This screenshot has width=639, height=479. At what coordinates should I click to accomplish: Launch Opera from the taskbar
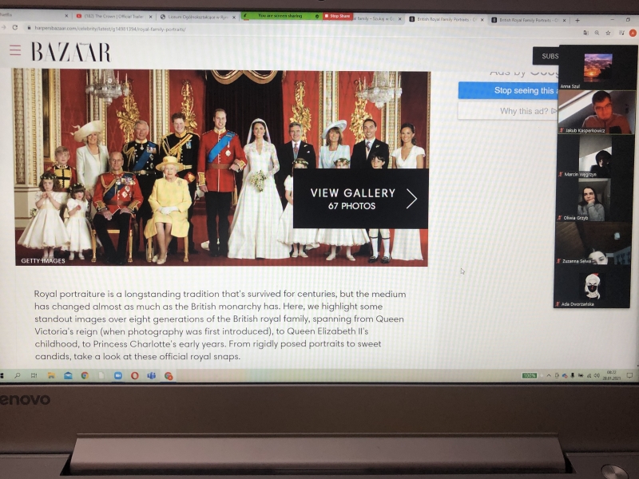134,375
